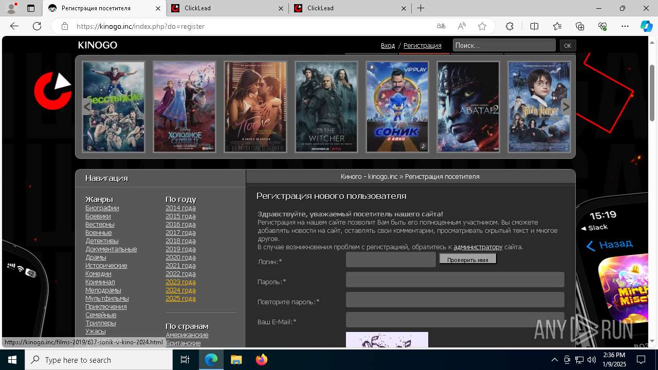Screen dimensions: 658x370
Task: Open a new browser tab
Action: (421, 8)
